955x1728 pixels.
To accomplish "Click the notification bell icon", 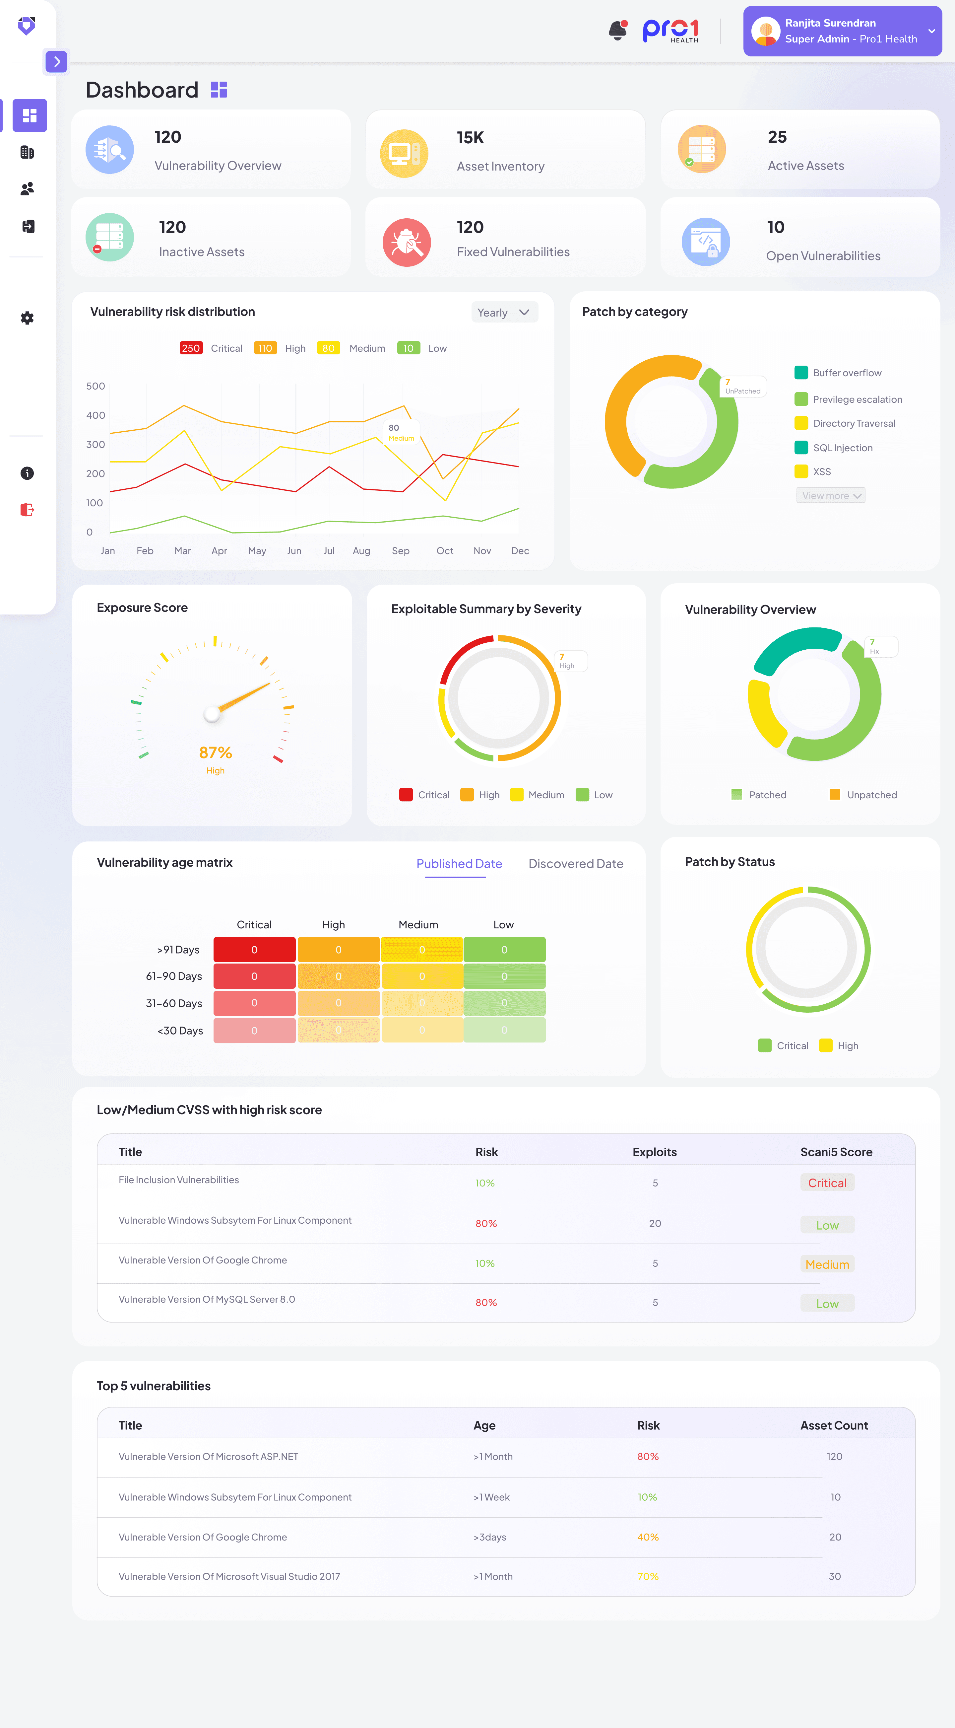I will pos(617,30).
